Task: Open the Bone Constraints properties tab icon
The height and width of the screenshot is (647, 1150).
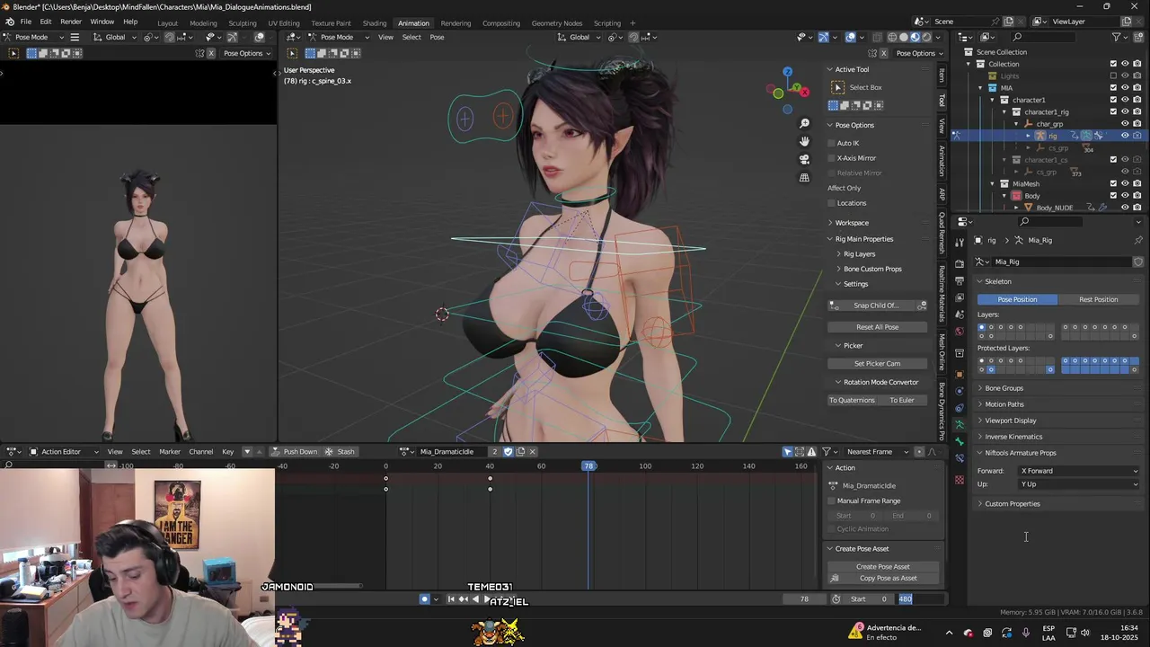Action: click(960, 456)
